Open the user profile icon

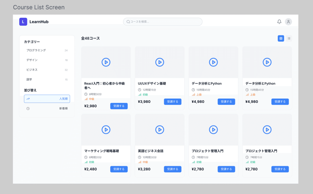288,22
